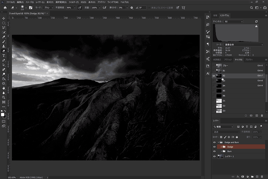Toggle visibility of the B2 channel
Viewport: 268px width, 179px height.
click(214, 76)
